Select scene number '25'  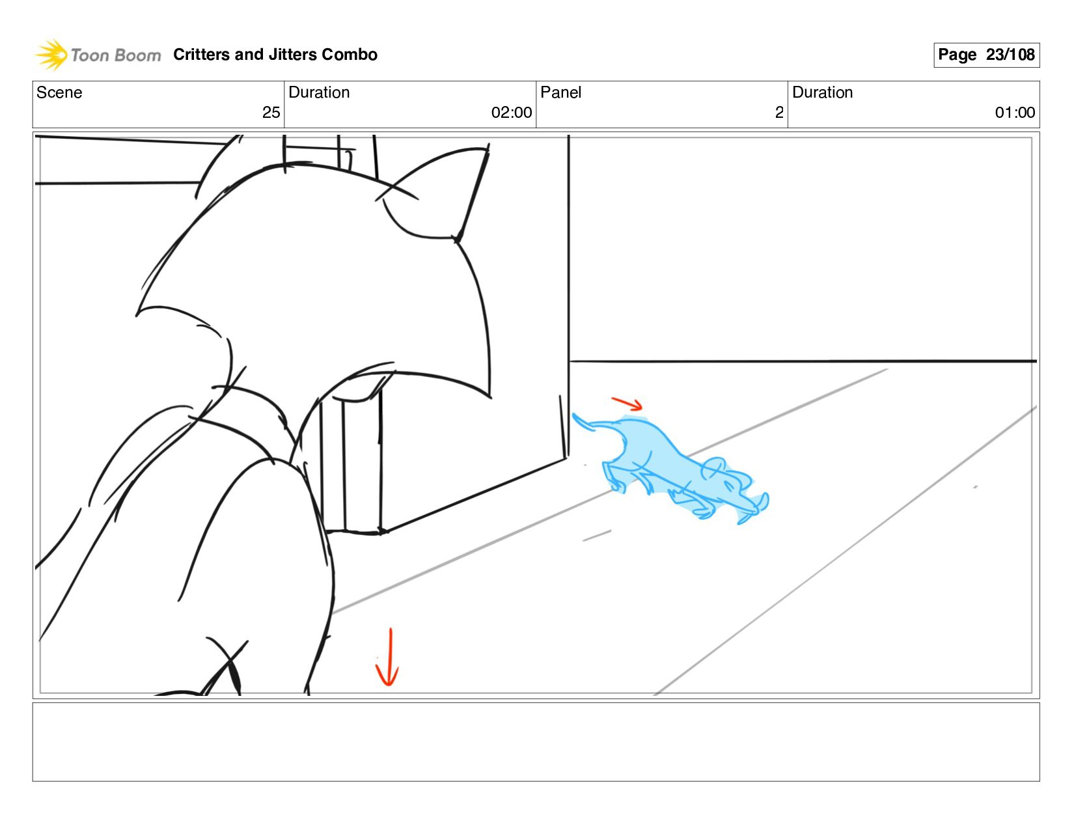tap(271, 113)
